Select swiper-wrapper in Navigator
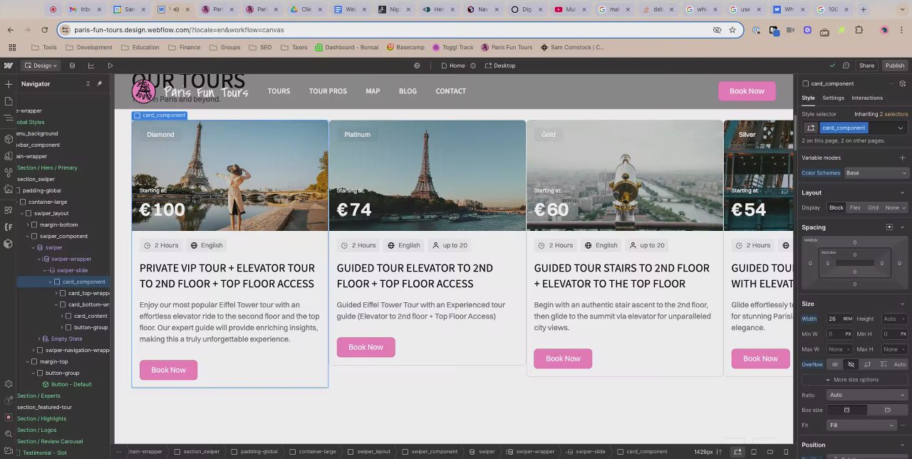This screenshot has height=459, width=912. click(x=71, y=259)
